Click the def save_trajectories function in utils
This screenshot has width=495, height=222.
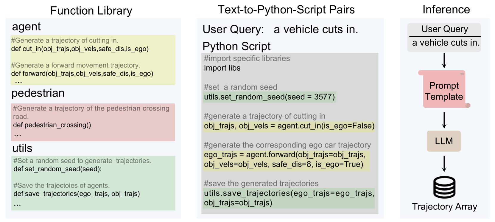(x=77, y=194)
